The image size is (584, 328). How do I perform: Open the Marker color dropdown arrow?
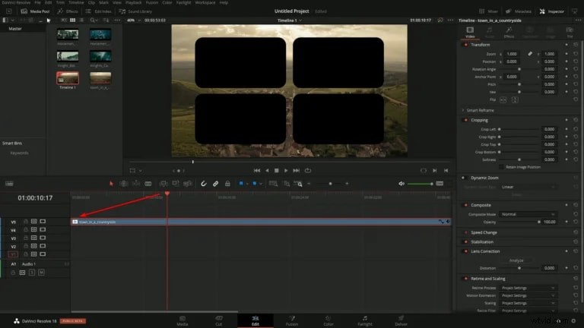[x=261, y=184]
